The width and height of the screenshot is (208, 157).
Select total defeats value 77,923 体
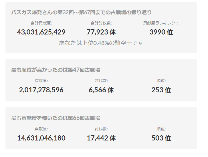tap(101, 32)
